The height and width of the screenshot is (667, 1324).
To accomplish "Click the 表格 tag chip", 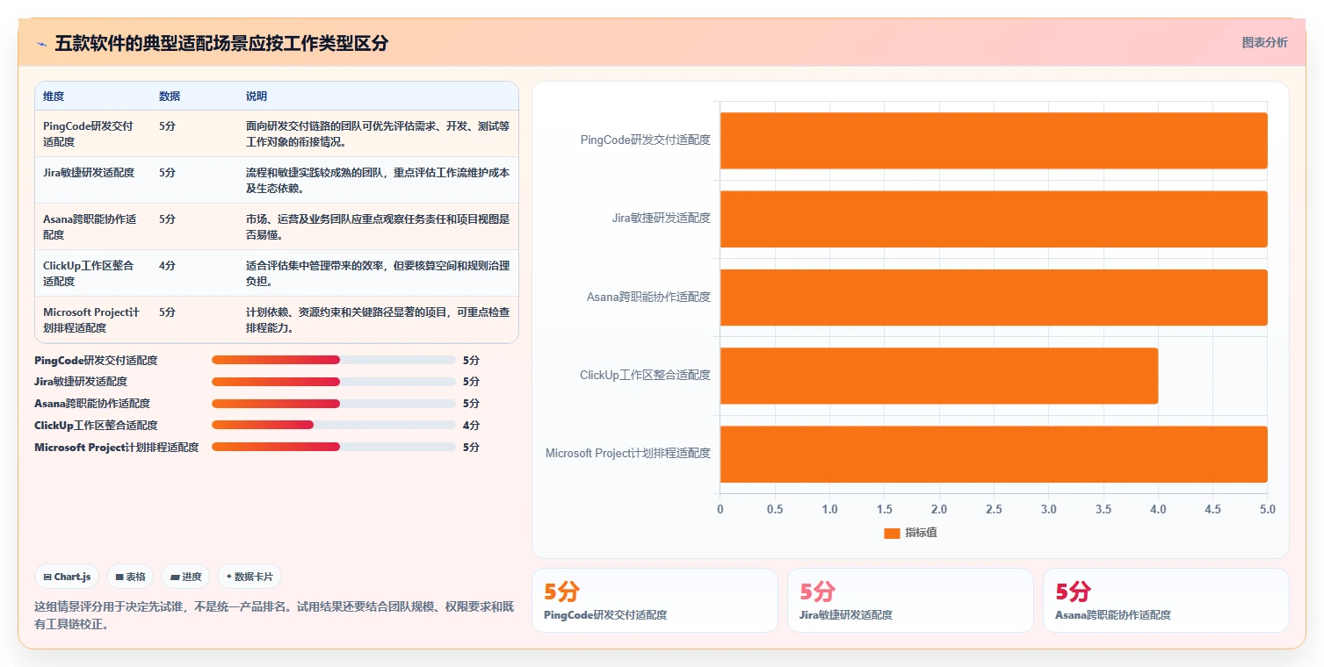I will pos(130,577).
